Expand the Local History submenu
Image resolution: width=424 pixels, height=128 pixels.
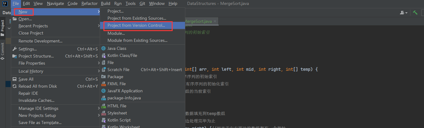tap(99, 71)
